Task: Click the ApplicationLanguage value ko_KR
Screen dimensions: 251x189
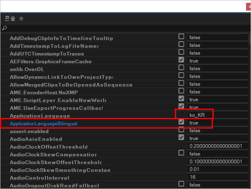Action: pos(197,115)
